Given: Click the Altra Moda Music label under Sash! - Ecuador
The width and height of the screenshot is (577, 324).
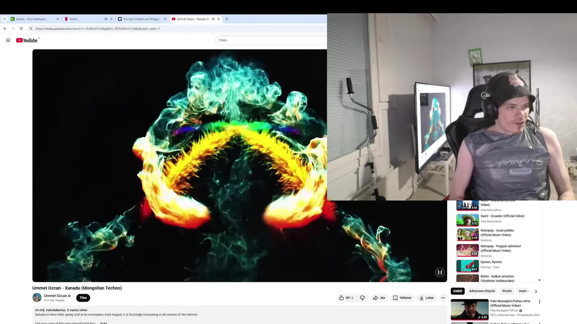Looking at the screenshot, I should pos(491,221).
